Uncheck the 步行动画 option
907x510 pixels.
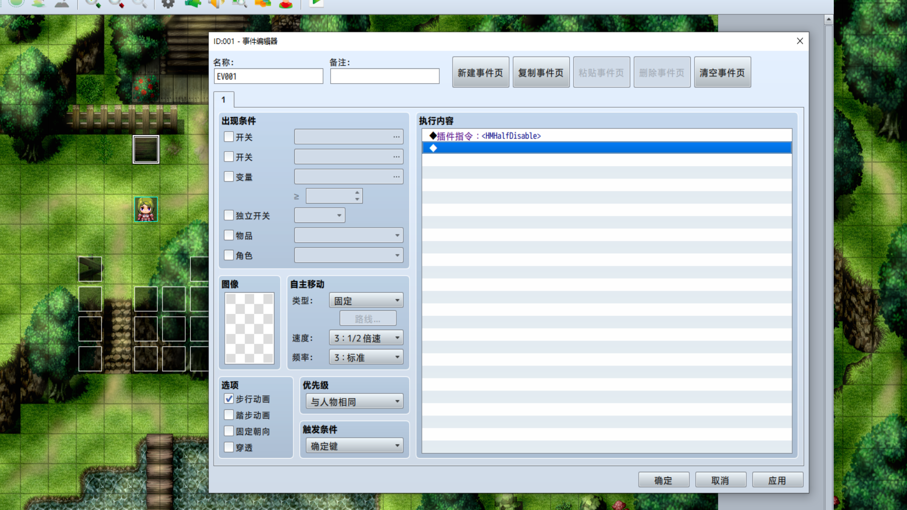click(x=229, y=399)
